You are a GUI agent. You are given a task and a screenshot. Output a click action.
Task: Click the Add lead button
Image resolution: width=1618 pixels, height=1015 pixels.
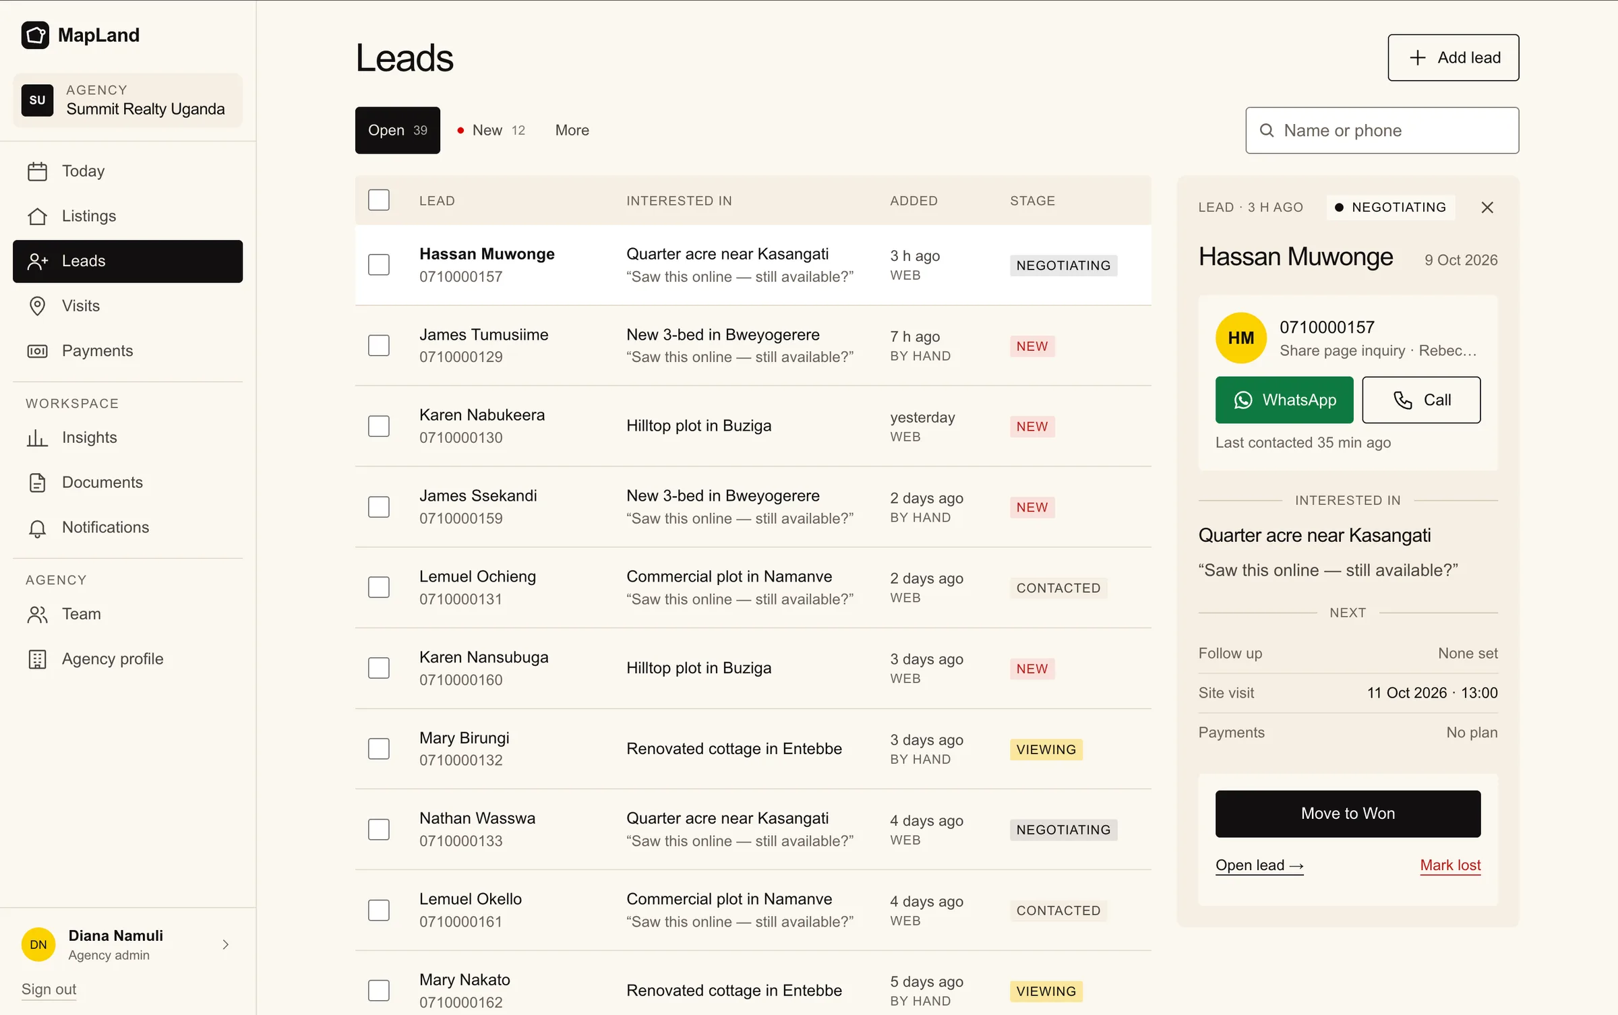1453,58
